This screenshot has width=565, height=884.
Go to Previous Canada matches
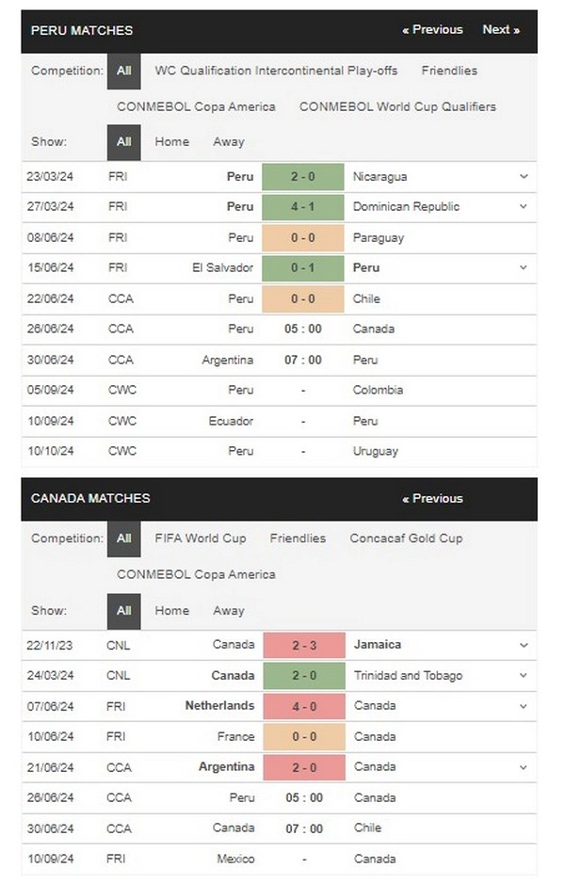click(432, 498)
